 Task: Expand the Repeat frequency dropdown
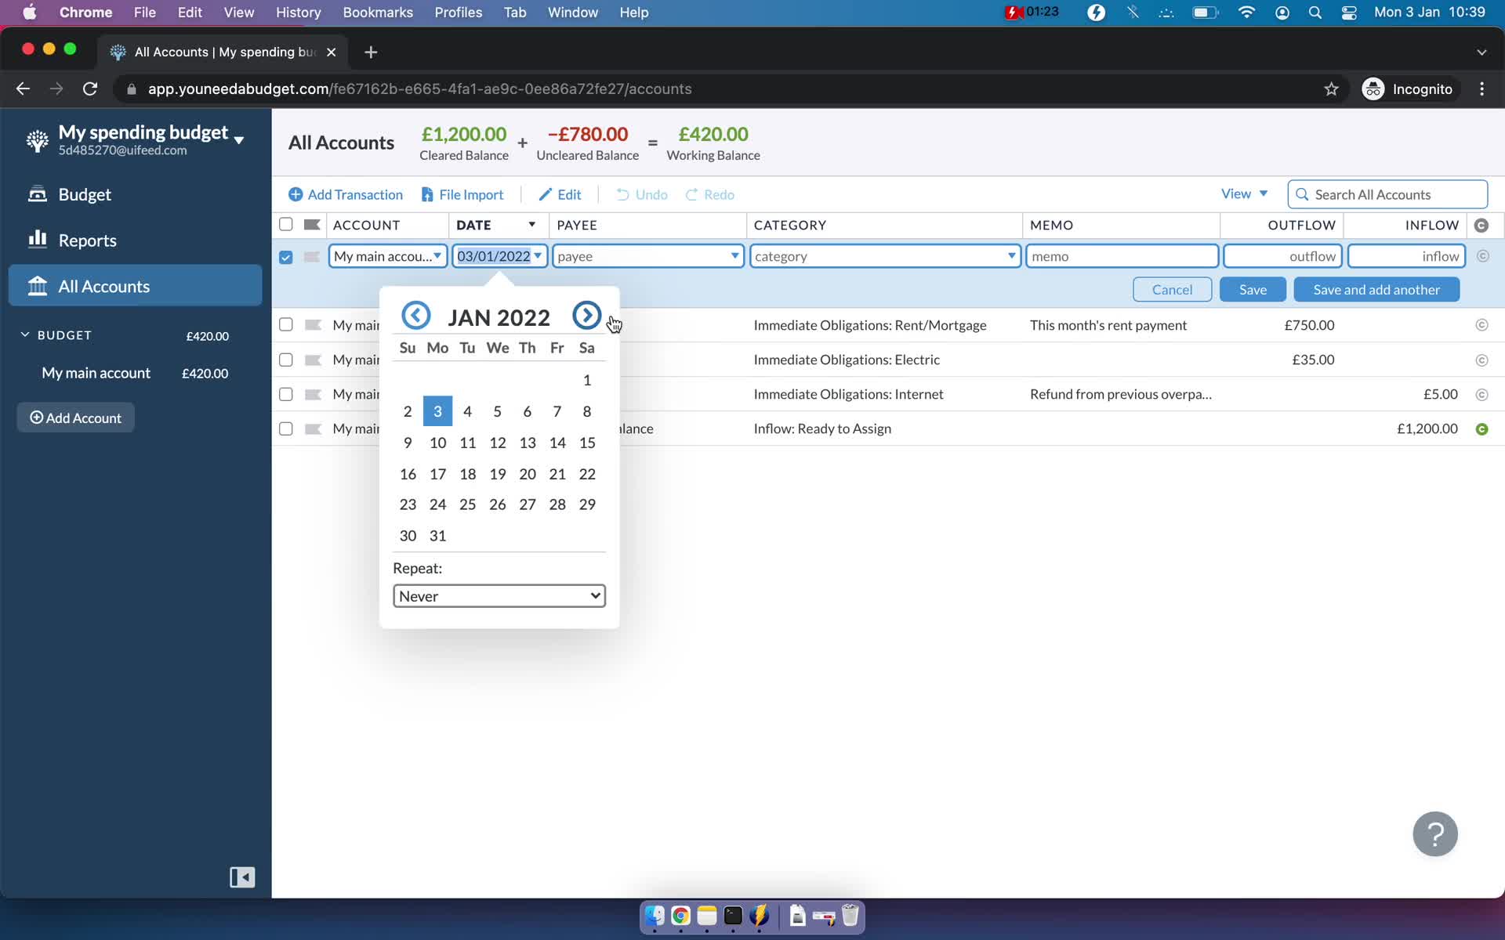tap(499, 595)
